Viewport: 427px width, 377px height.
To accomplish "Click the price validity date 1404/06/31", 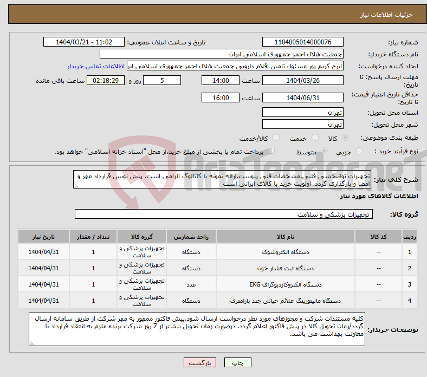I will click(x=302, y=98).
